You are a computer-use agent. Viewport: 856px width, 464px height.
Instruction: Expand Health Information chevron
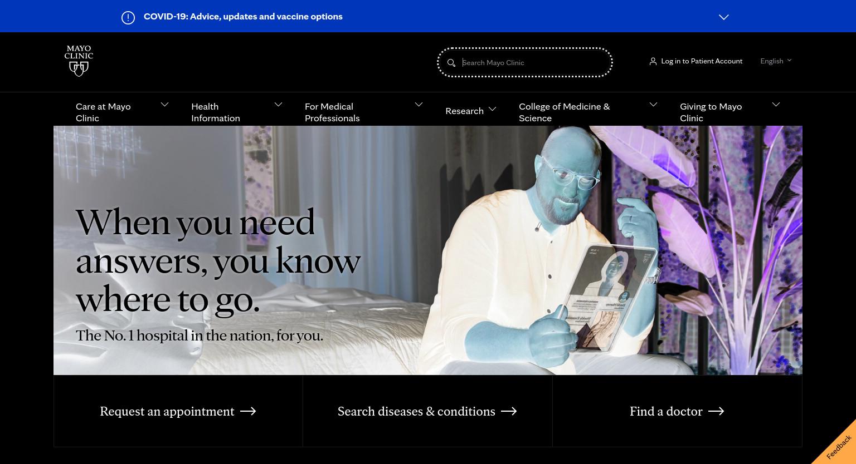279,105
